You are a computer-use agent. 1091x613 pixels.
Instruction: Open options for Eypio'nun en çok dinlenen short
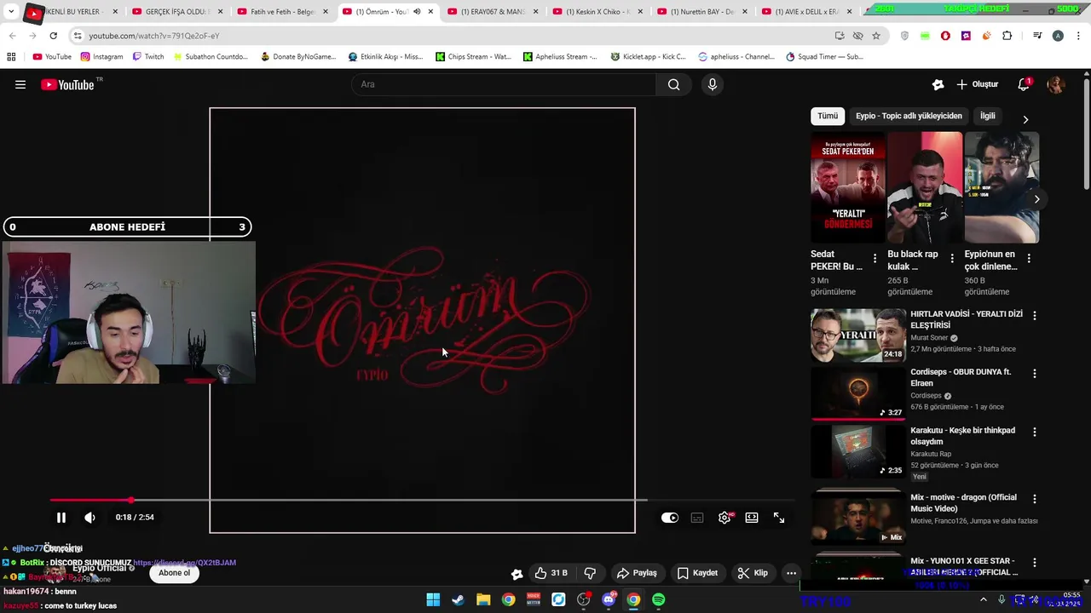coord(1029,258)
